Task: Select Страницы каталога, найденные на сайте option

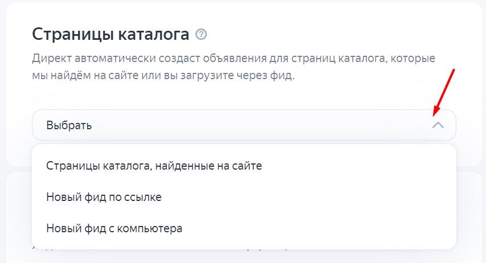Action: point(154,166)
